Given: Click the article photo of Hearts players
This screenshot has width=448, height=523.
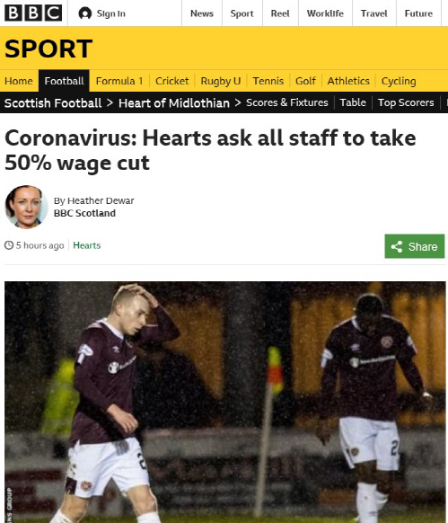Looking at the screenshot, I should click(225, 402).
